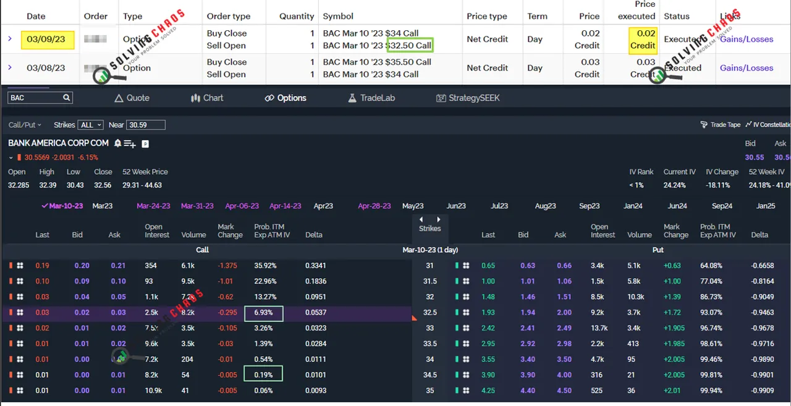The height and width of the screenshot is (406, 791).
Task: Expand the 03/09/23 order row
Action: coord(10,39)
